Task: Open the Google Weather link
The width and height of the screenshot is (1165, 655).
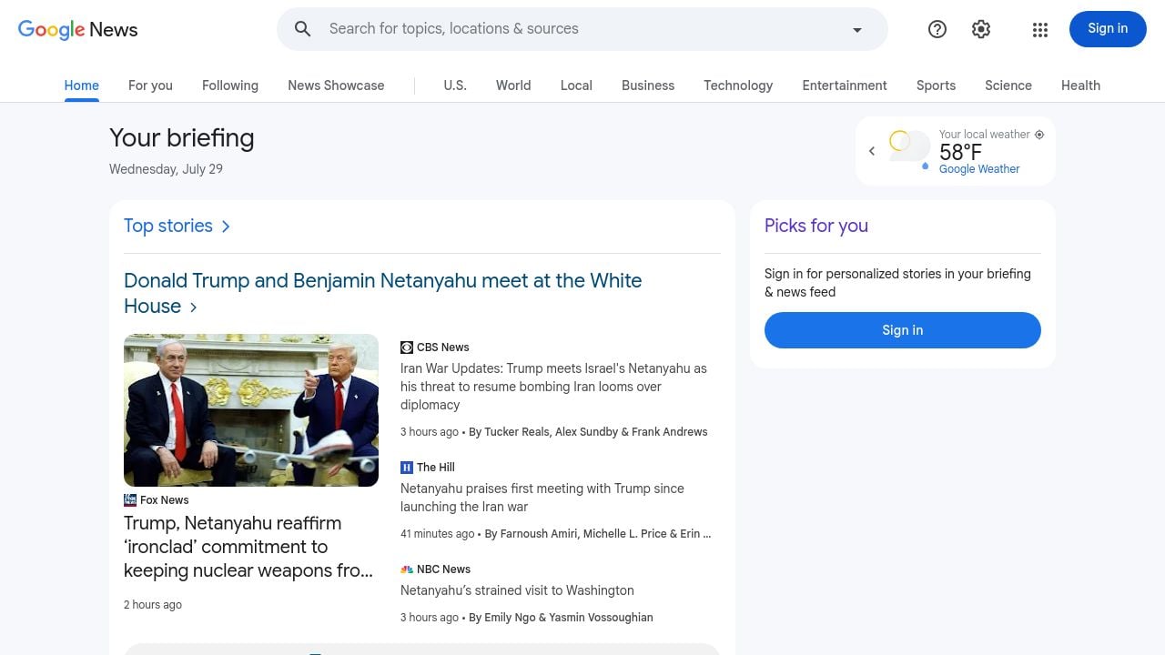Action: click(x=979, y=169)
